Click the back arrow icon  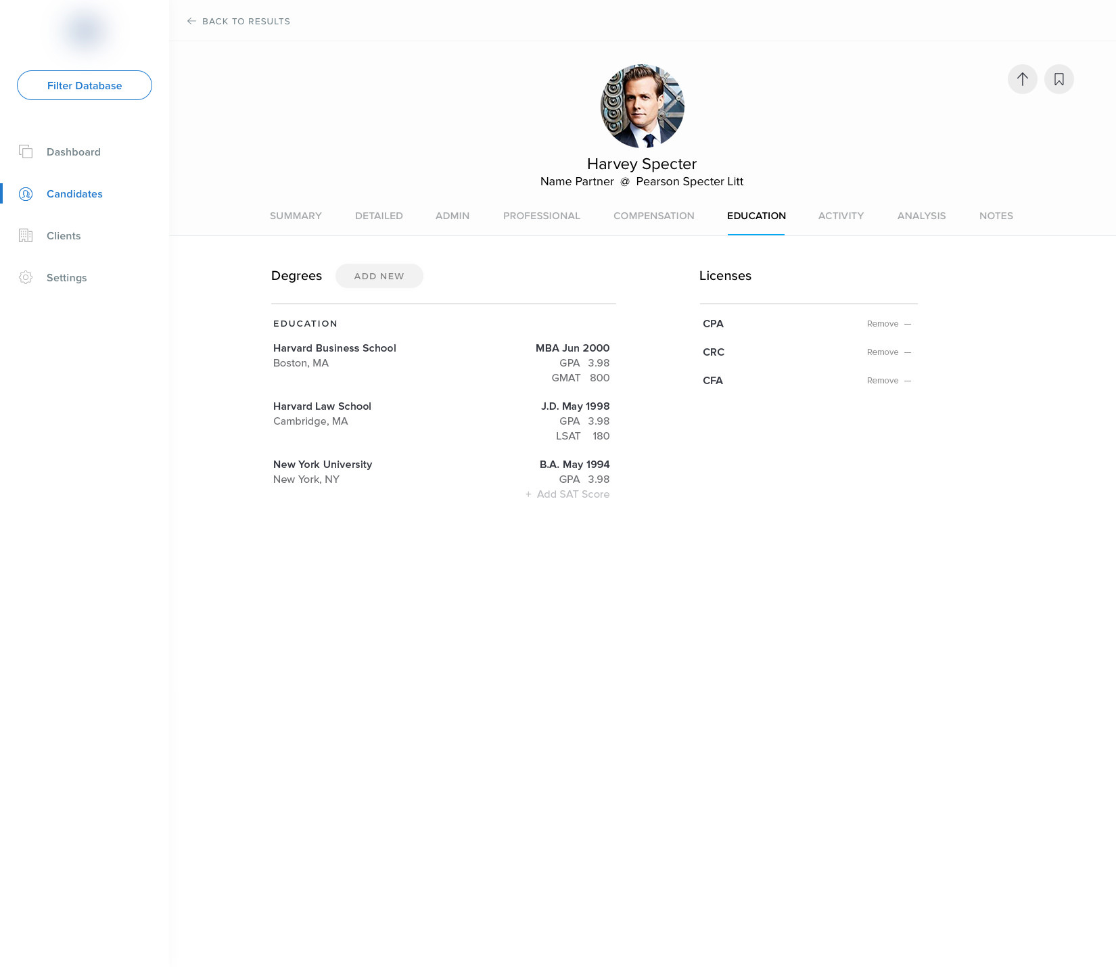pos(191,21)
